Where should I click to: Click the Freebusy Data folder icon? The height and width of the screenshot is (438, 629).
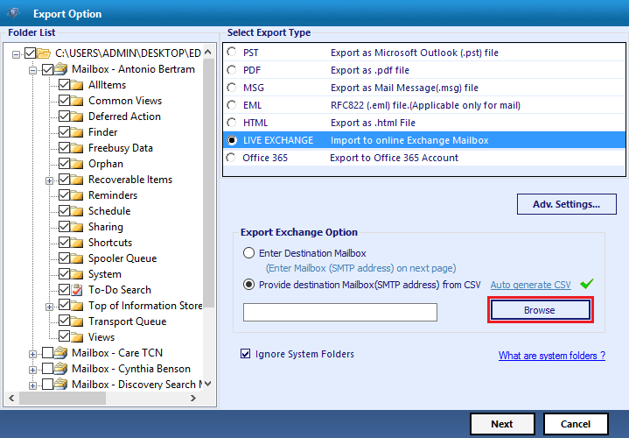pos(77,148)
